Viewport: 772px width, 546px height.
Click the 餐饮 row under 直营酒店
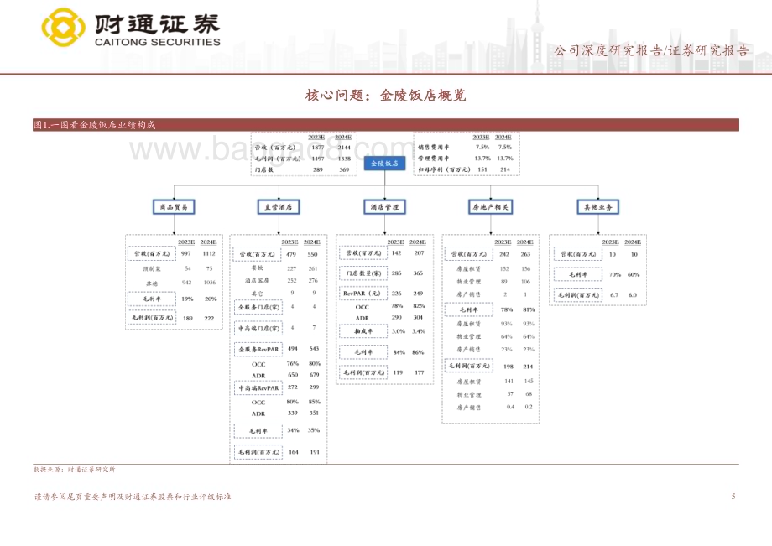coord(257,268)
